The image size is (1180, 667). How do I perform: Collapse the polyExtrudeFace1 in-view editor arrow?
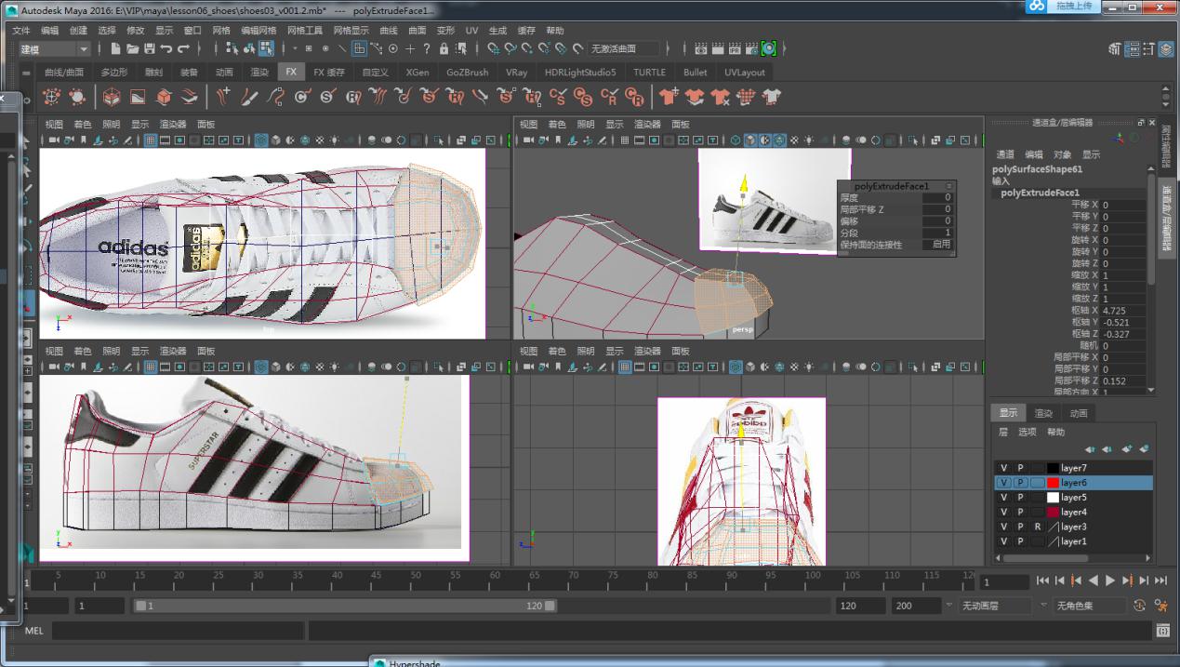949,186
